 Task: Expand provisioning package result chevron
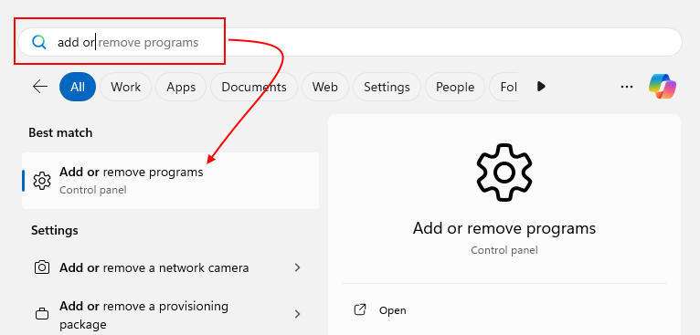297,315
